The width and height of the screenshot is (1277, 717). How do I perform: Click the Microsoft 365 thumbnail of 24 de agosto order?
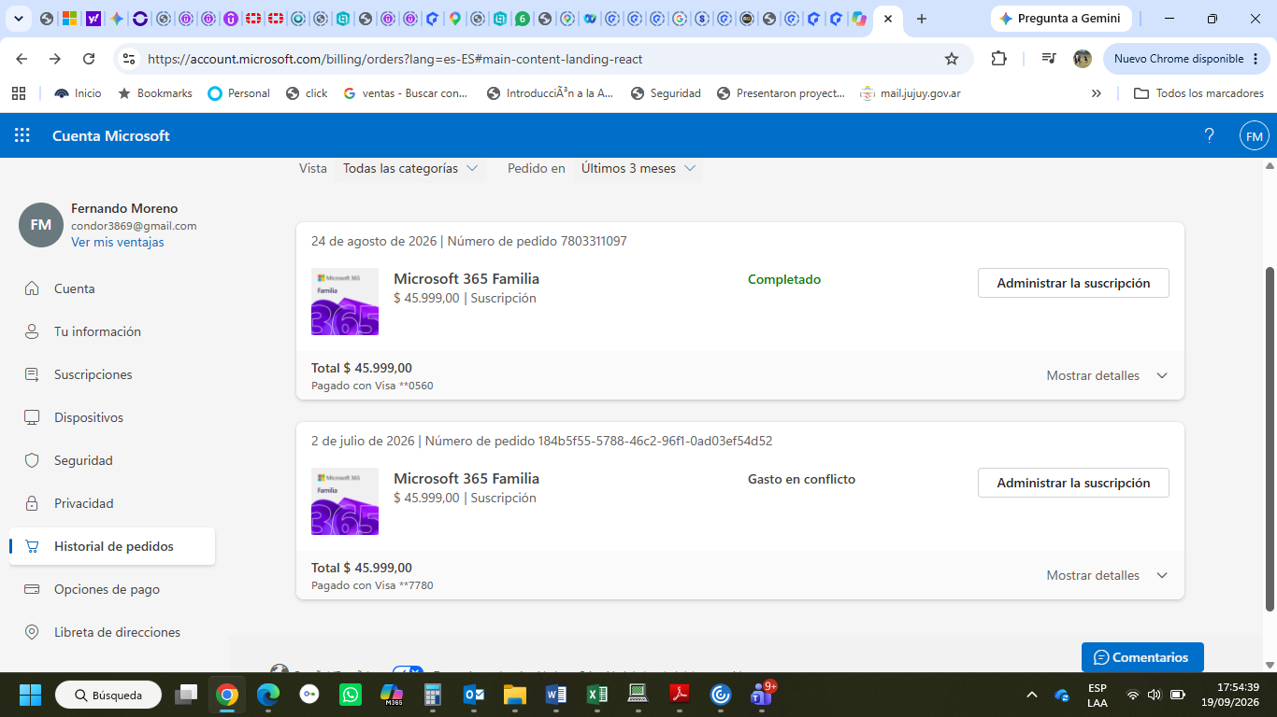click(x=345, y=302)
